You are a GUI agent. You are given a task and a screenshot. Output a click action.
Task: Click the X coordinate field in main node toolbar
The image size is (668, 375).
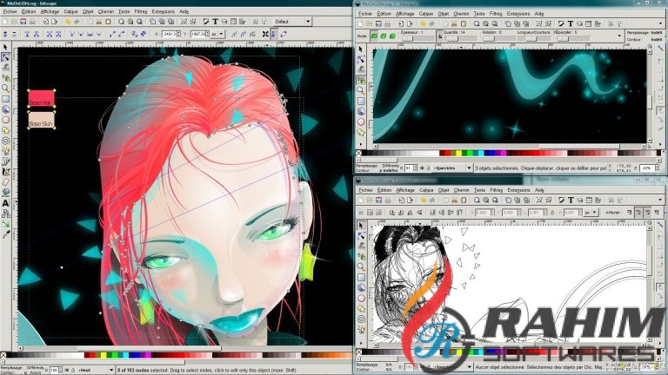click(x=171, y=34)
